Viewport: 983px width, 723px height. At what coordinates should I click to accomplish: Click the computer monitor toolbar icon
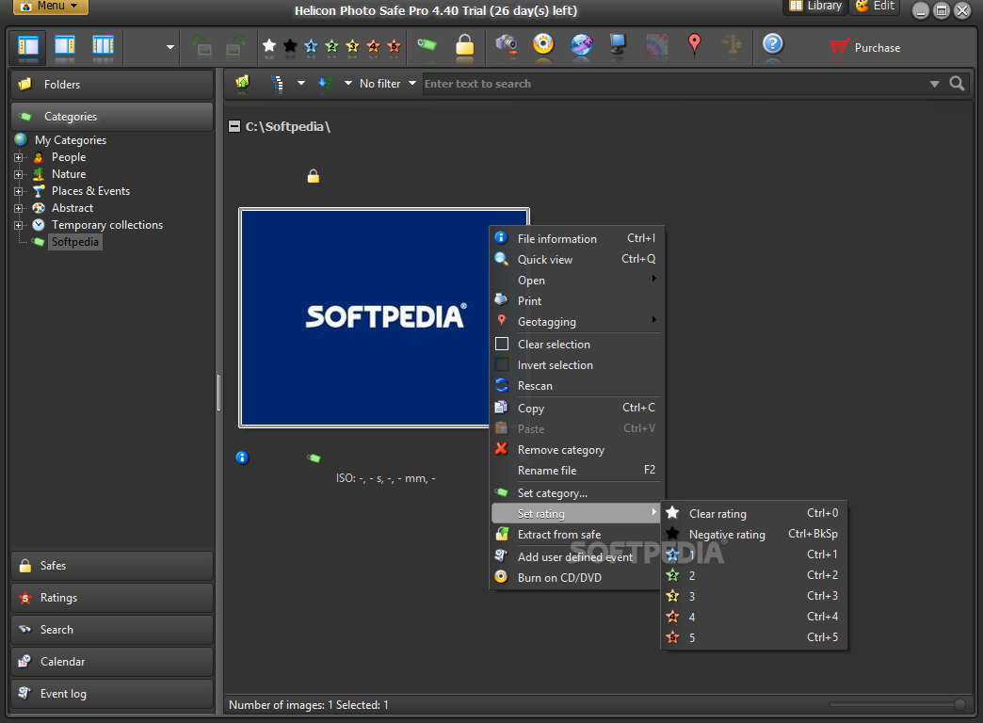[x=618, y=44]
